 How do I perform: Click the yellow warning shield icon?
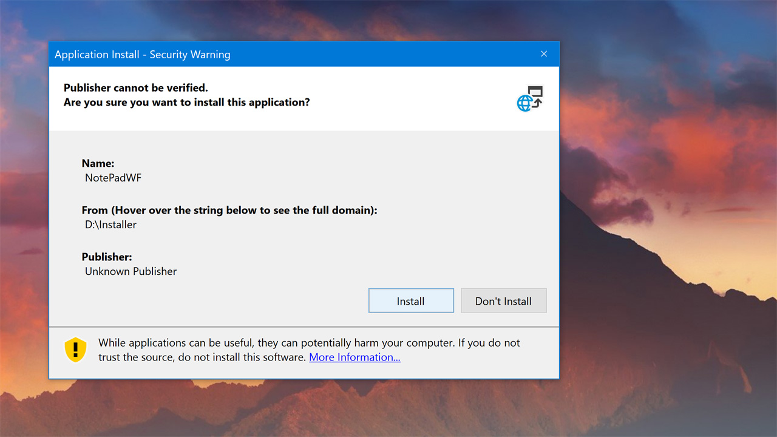[76, 350]
